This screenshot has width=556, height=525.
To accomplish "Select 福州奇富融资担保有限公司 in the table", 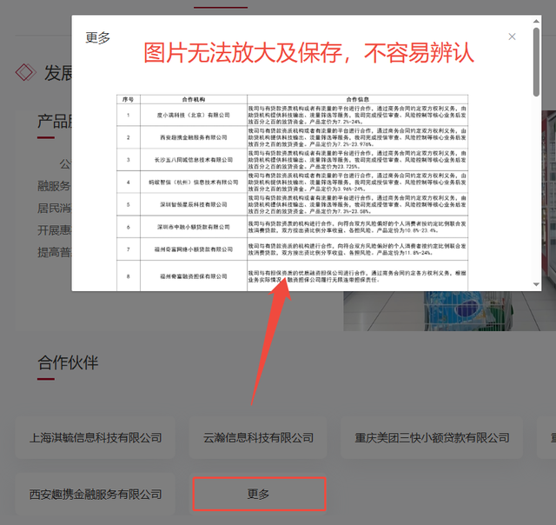I will point(194,276).
